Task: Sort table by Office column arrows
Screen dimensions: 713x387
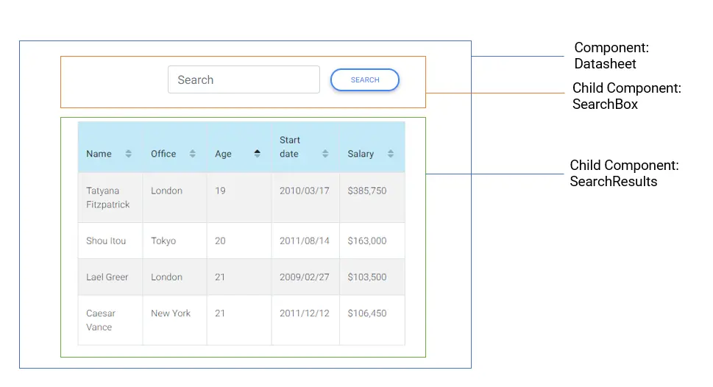Action: (192, 154)
